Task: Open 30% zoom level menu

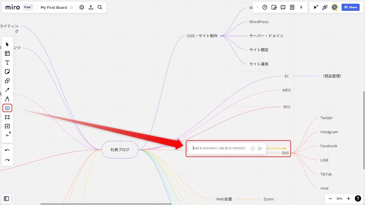Action: coord(339,199)
